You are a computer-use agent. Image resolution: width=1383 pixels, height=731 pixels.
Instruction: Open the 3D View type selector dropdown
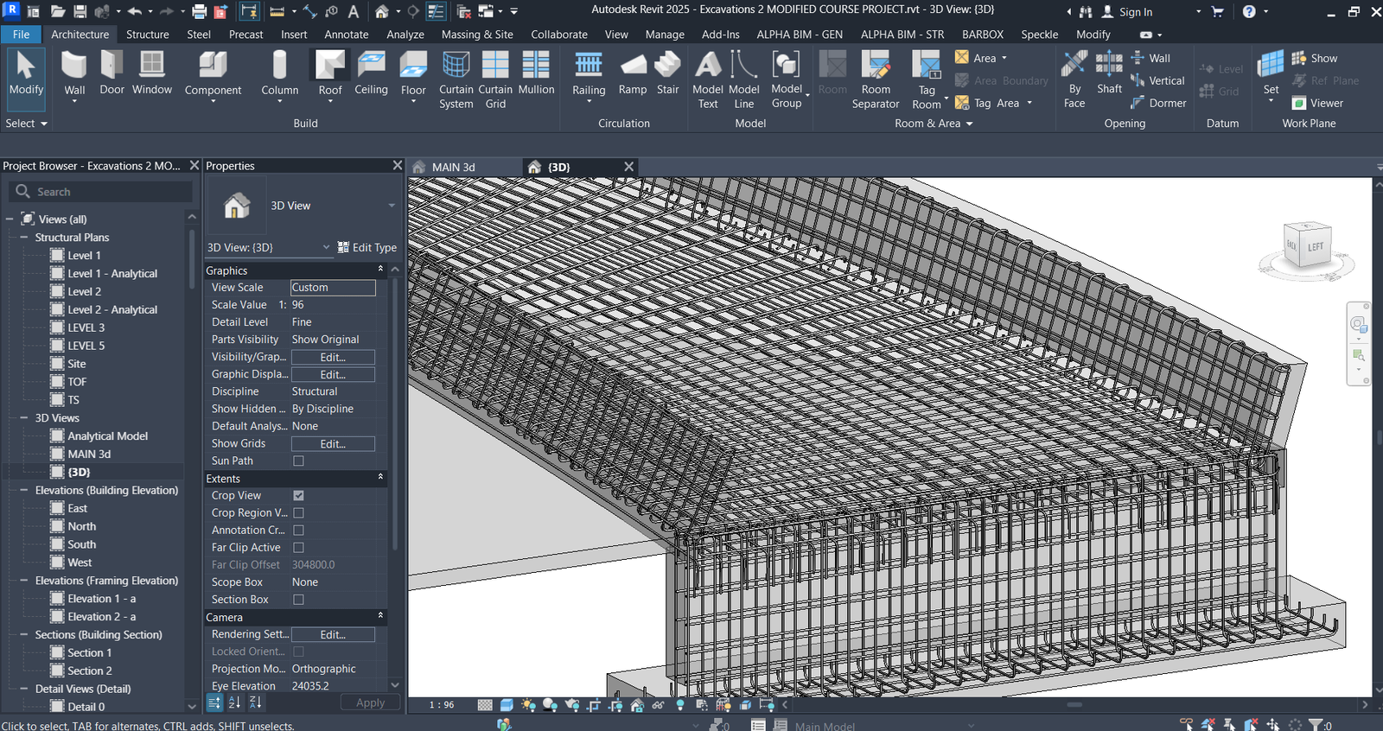(x=391, y=206)
